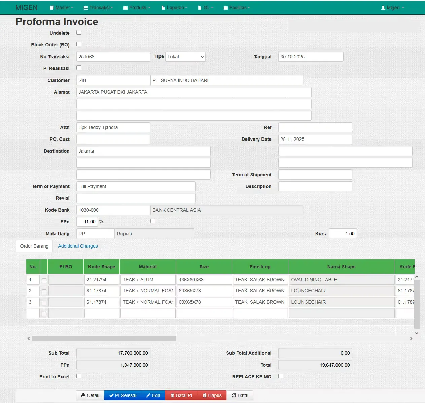Click the PPn percentage field 11.00
The width and height of the screenshot is (425, 403).
pyautogui.click(x=87, y=222)
